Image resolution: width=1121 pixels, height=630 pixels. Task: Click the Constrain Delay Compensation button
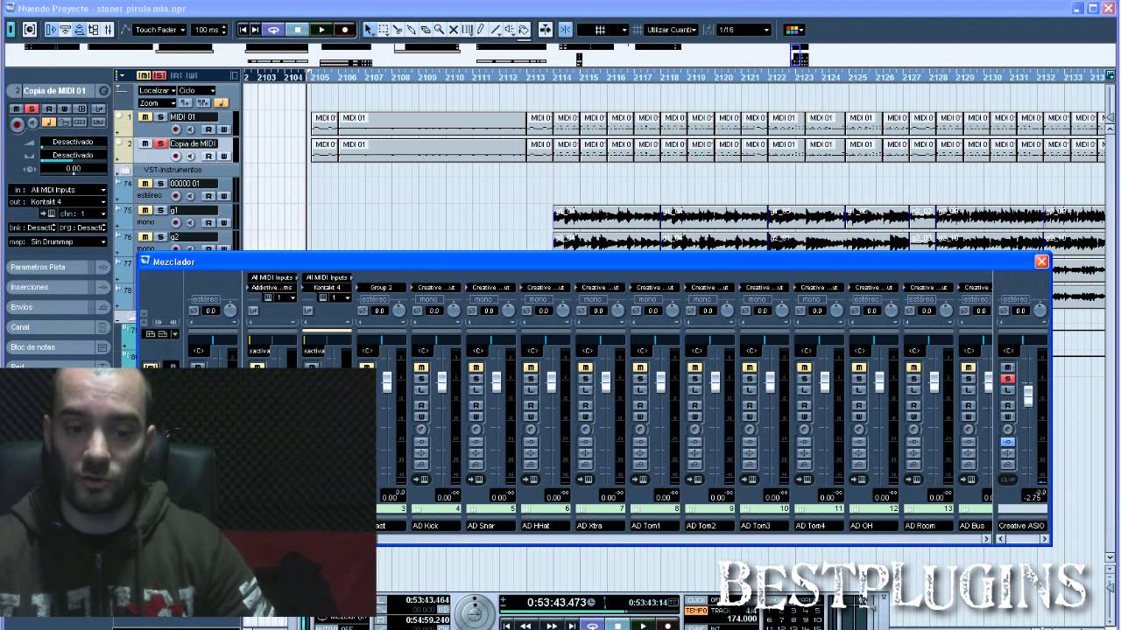(29, 30)
